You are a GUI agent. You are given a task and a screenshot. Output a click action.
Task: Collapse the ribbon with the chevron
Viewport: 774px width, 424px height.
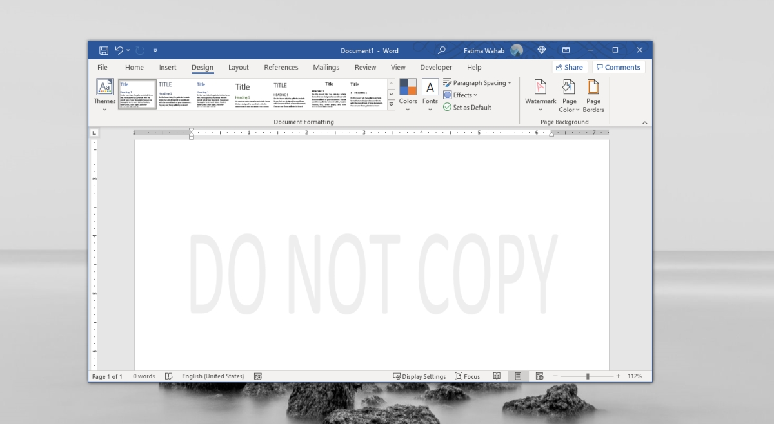point(644,122)
